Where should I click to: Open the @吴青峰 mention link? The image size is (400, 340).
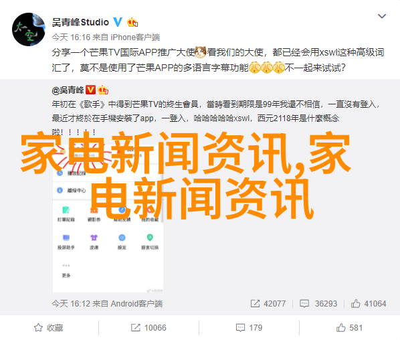click(68, 90)
